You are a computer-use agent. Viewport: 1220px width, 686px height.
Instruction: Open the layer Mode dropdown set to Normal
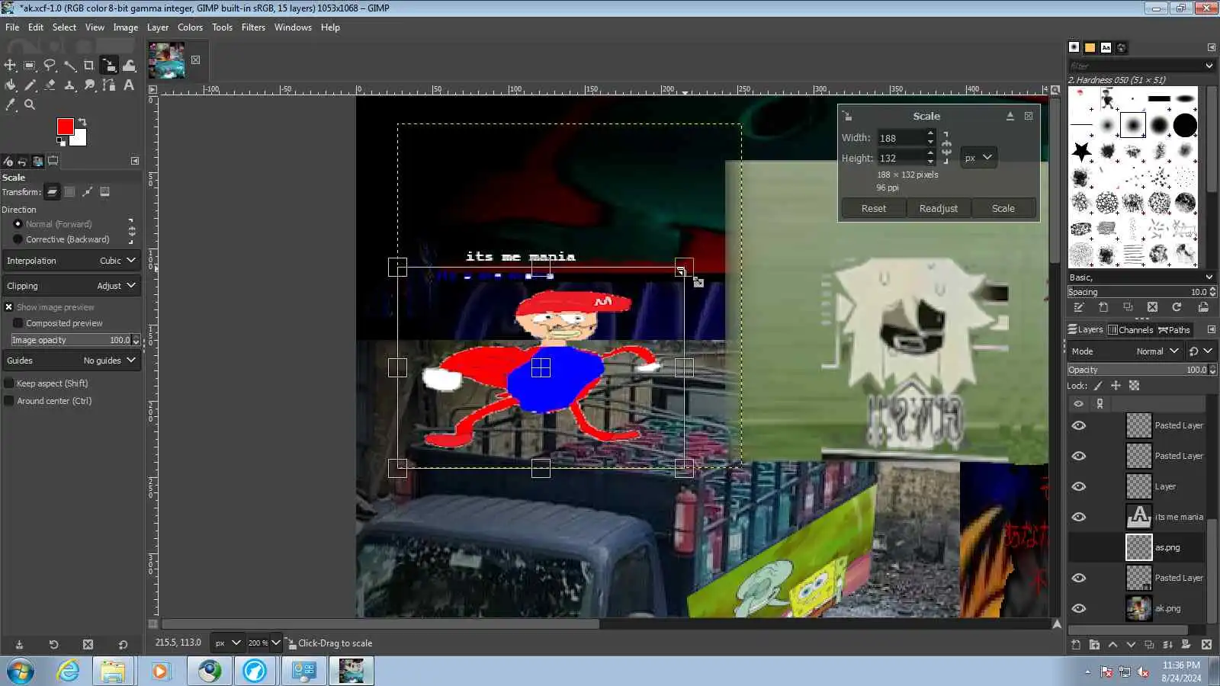coord(1126,351)
